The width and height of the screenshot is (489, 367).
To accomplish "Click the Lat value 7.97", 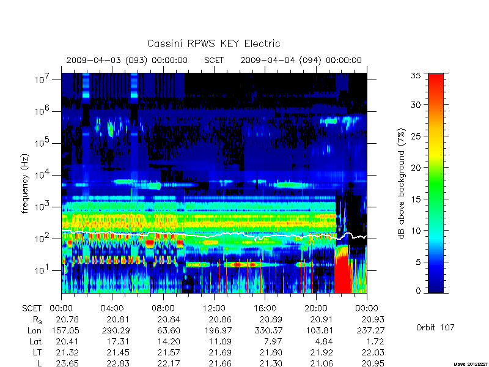I will (x=273, y=341).
